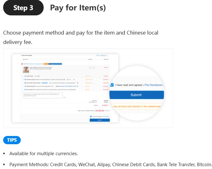Click the red 'US $5.62' total amount
Viewport: 212px width, 169px height.
pos(99,111)
